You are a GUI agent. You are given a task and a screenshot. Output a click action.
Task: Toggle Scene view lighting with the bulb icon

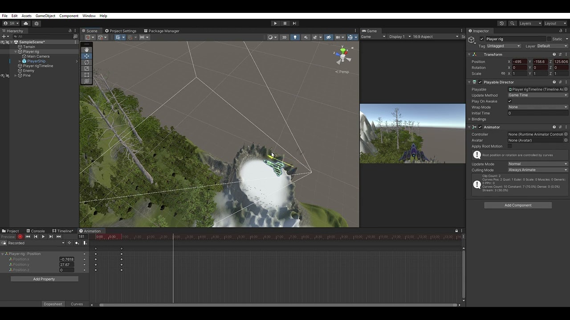tap(295, 37)
